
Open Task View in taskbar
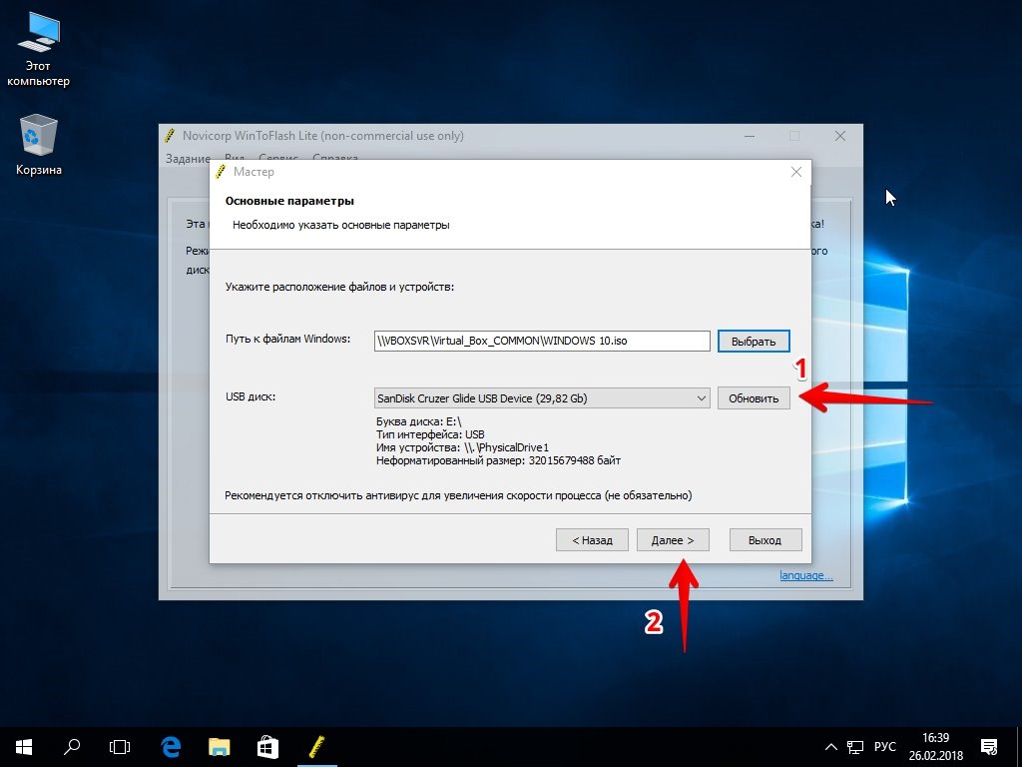(x=120, y=747)
